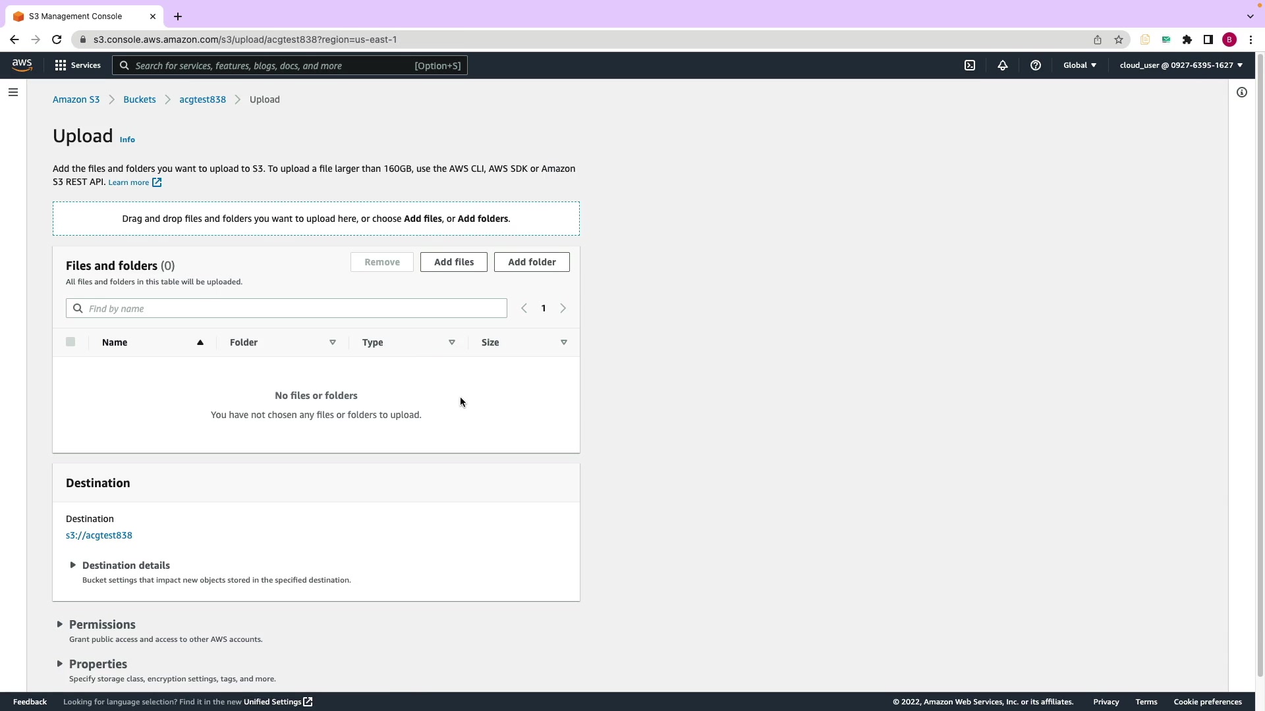Tick the select-all checkbox in table header
1265x711 pixels.
70,342
